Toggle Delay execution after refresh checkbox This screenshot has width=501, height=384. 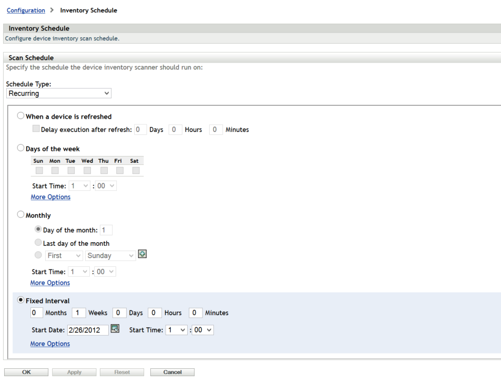36,129
